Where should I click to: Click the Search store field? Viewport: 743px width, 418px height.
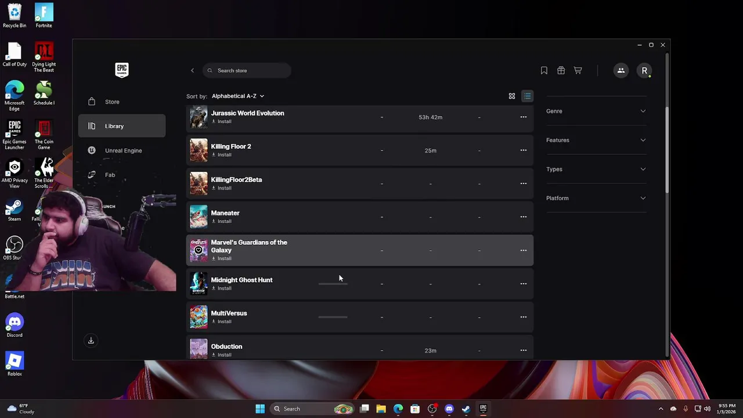[247, 70]
